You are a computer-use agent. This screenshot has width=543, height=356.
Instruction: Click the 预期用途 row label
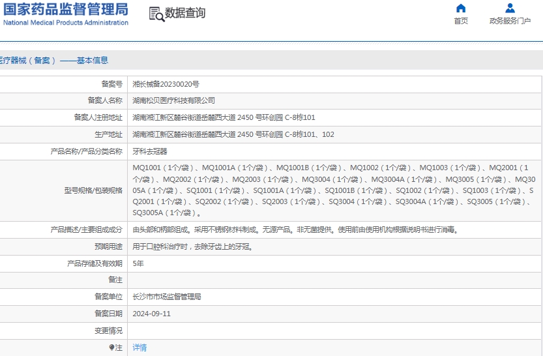pos(109,246)
